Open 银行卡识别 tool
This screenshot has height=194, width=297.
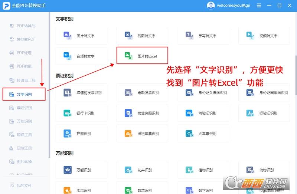pyautogui.click(x=81, y=113)
